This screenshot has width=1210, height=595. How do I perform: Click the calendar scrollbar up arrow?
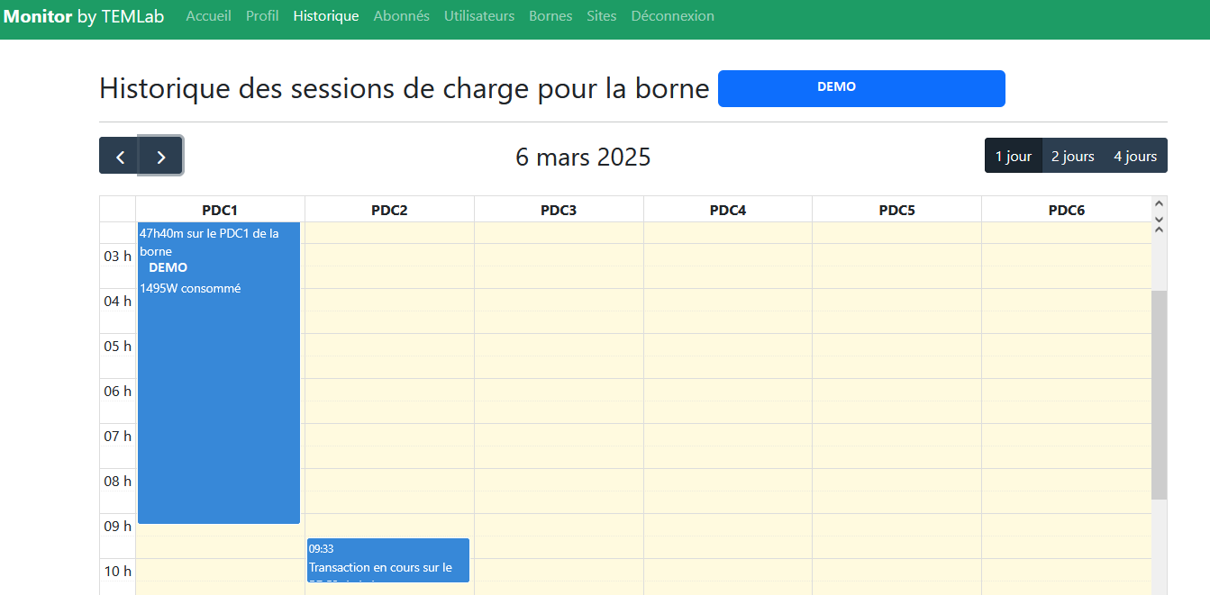1159,205
